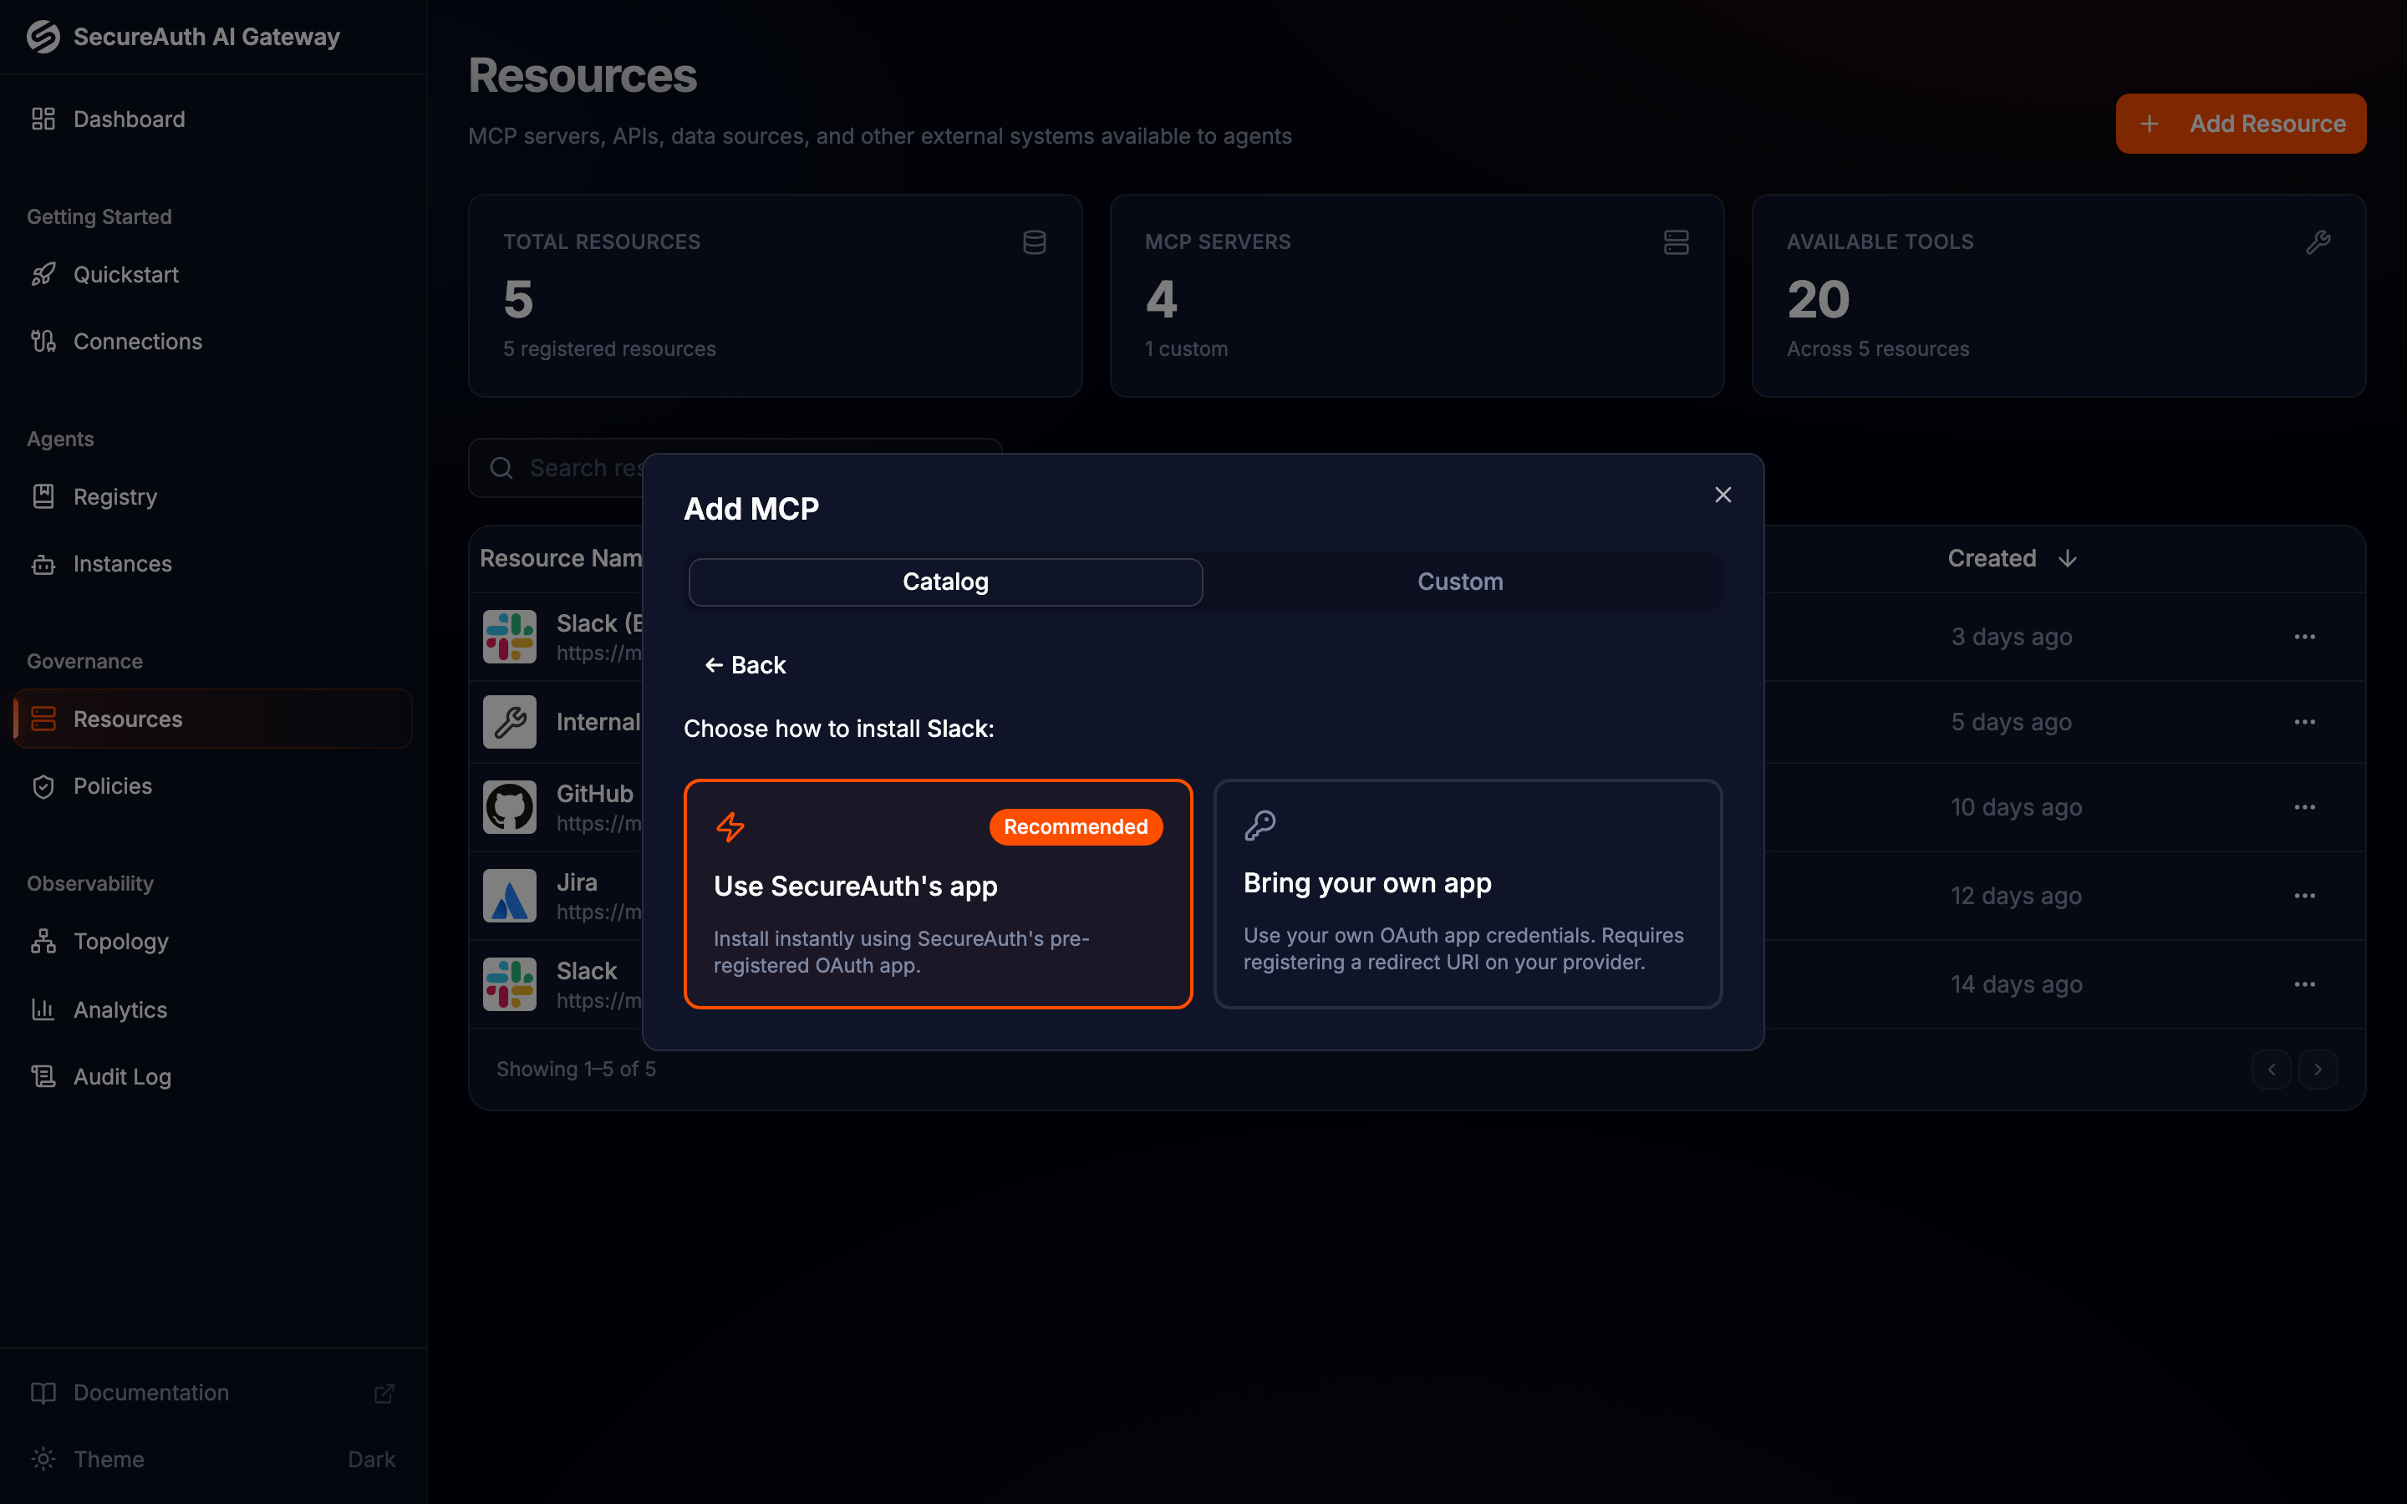The image size is (2407, 1504).
Task: Click the key icon on Bring your own app
Action: tap(1260, 825)
